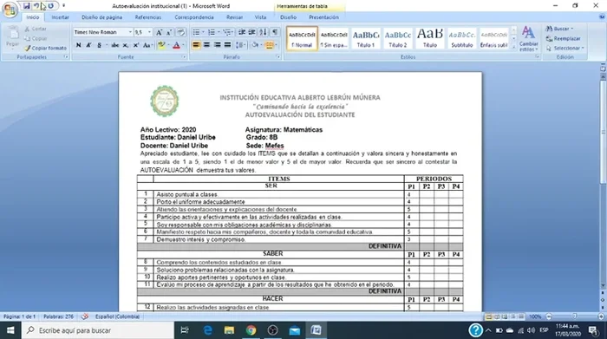Open Customize Quick Access Toolbar arrow
The width and height of the screenshot is (607, 339).
tap(64, 6)
